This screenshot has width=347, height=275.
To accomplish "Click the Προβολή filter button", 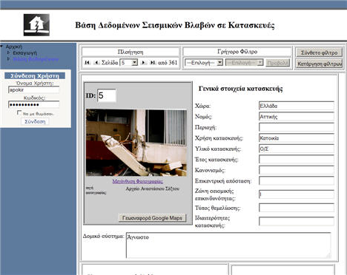I will (277, 63).
